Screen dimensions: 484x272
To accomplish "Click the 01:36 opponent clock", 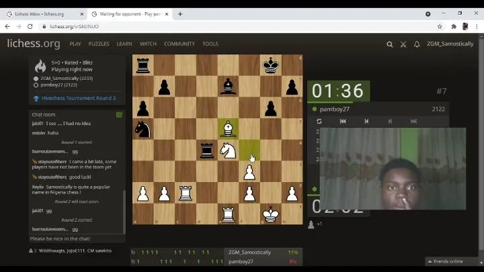I will point(338,91).
